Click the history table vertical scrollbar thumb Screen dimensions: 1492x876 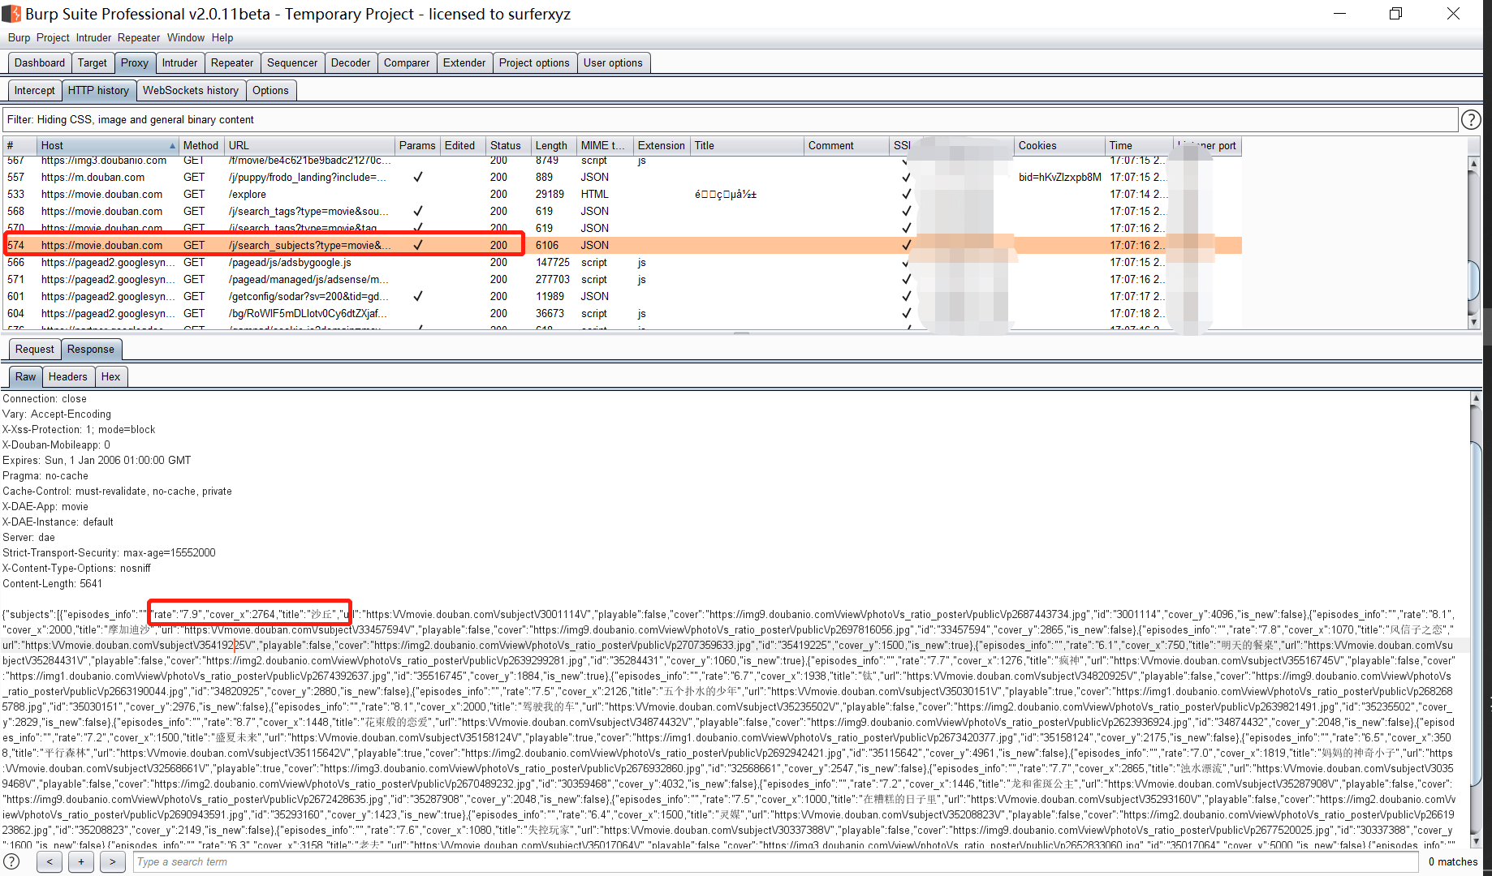point(1474,281)
